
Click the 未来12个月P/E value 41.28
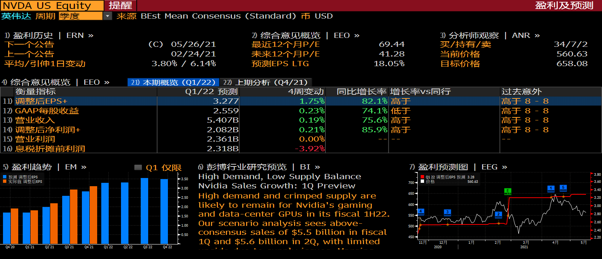[x=392, y=54]
